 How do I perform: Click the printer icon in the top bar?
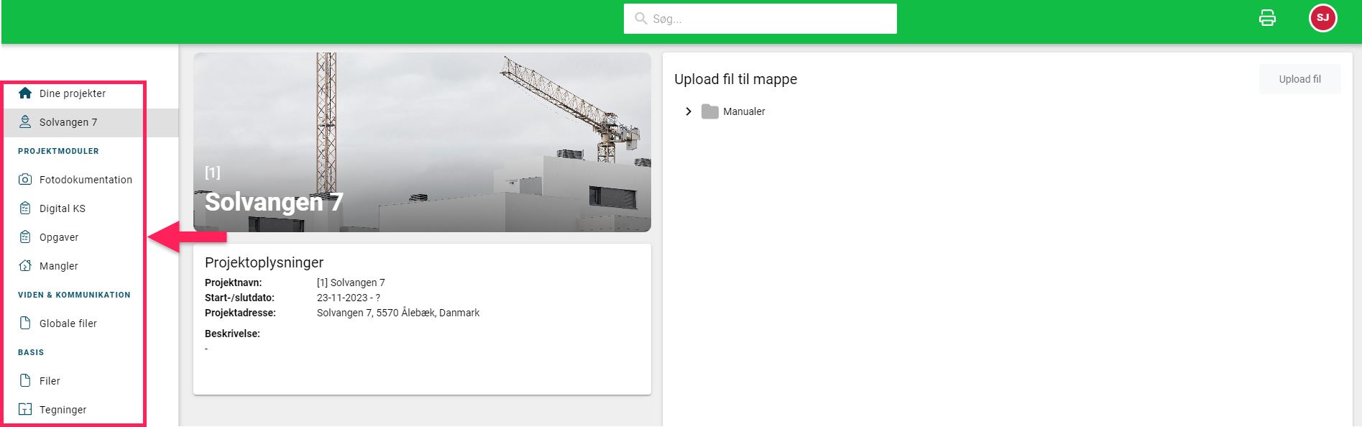pyautogui.click(x=1267, y=18)
